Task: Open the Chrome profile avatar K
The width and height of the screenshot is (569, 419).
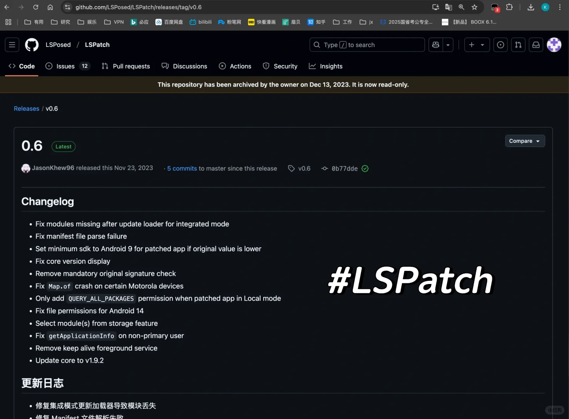Action: pyautogui.click(x=545, y=7)
